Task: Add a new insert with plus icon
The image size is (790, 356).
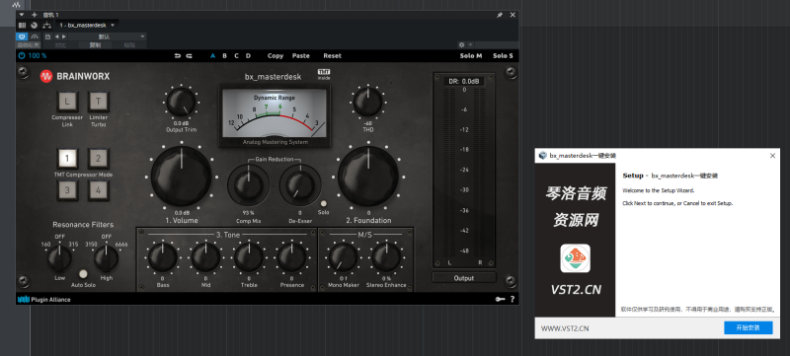Action: (35, 15)
